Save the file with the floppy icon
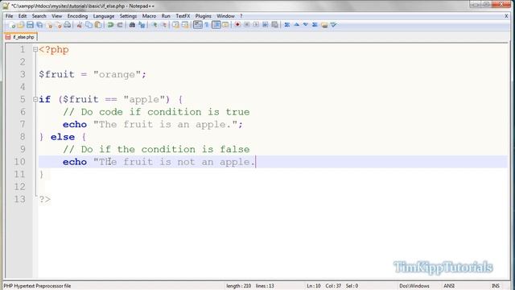This screenshot has height=290, width=515. (30, 25)
